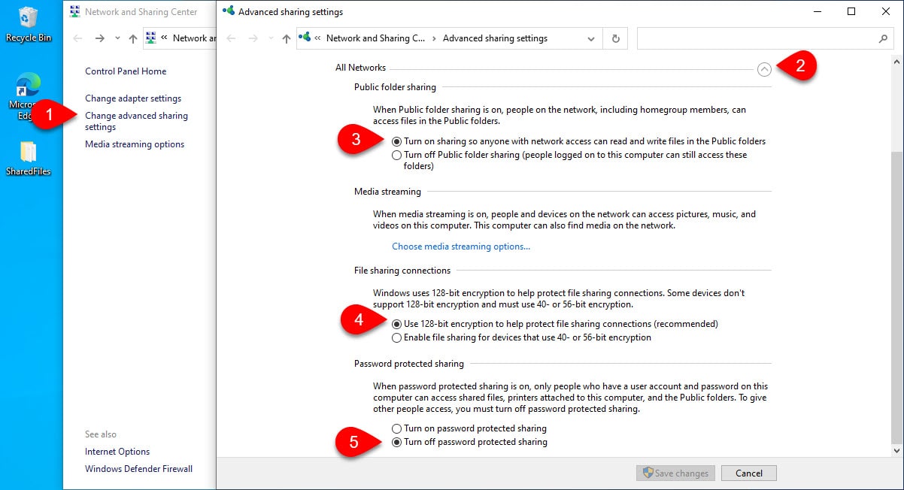Screen dimensions: 904x490
Task: Collapse the All Networks section chevron
Action: click(764, 69)
